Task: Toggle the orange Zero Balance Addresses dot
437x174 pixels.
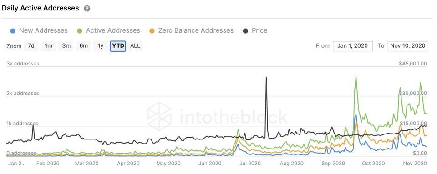Action: coord(152,31)
